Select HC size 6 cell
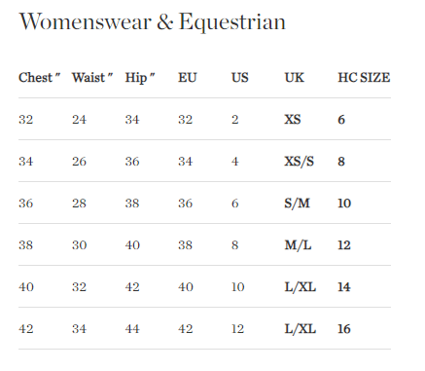The height and width of the screenshot is (371, 425). [341, 120]
